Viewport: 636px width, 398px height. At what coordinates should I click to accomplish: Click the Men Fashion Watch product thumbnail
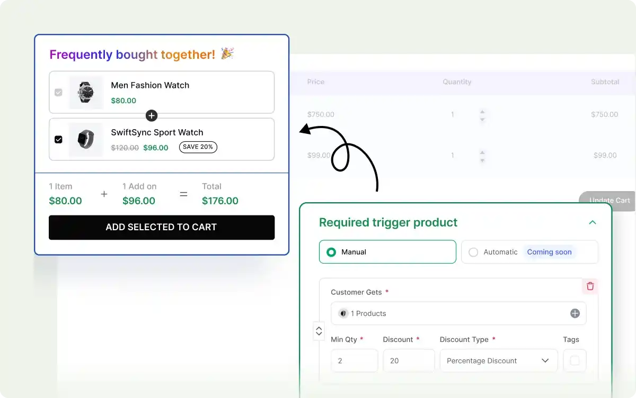click(86, 92)
